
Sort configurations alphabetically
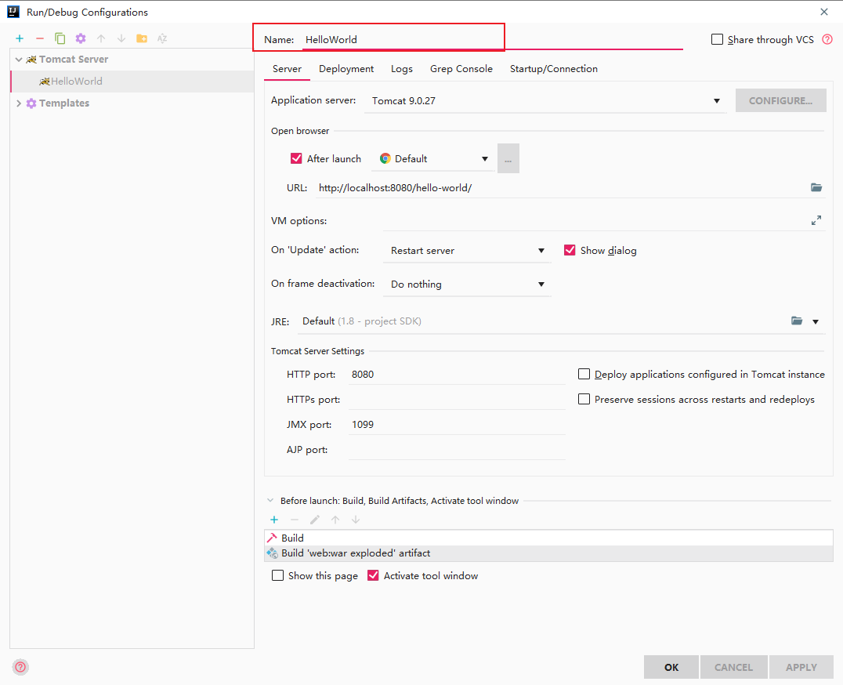[x=162, y=38]
